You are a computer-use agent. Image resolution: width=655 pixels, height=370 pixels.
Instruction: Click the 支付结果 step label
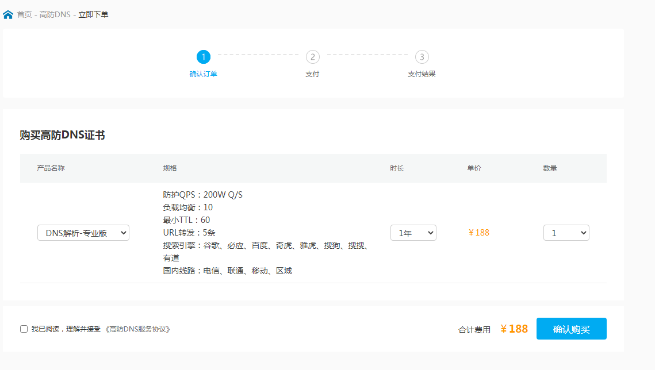coord(422,74)
